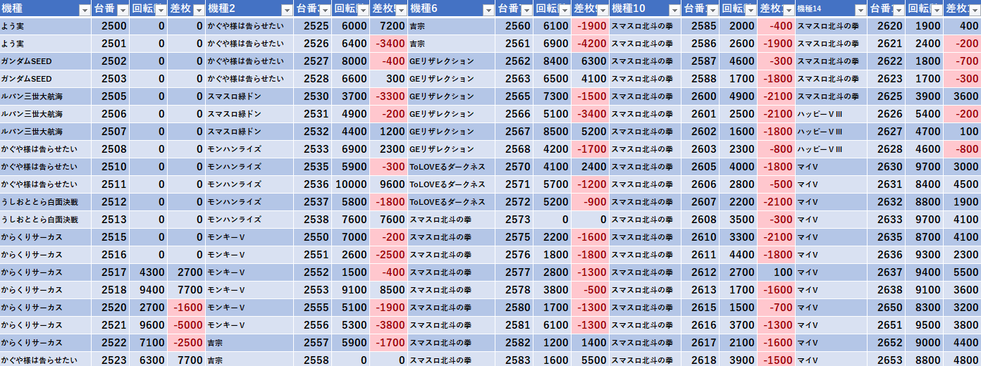The image size is (981, 366).
Task: Select うしおととら白面決戦 cell in row 2512
Action: tap(46, 202)
